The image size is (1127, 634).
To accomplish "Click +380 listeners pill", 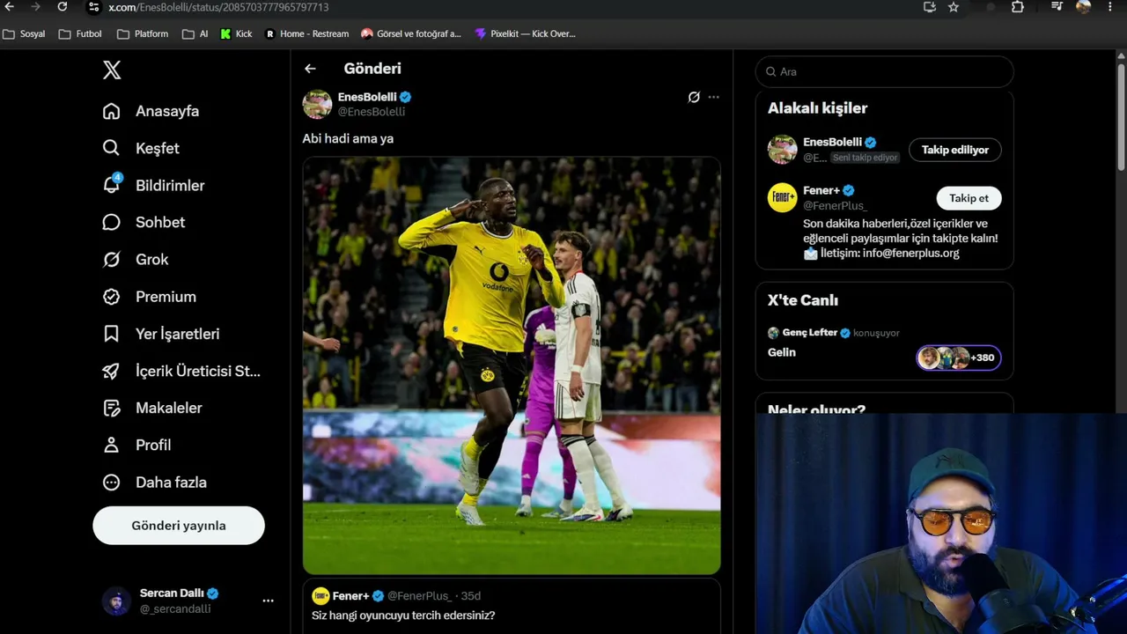I will tap(958, 358).
